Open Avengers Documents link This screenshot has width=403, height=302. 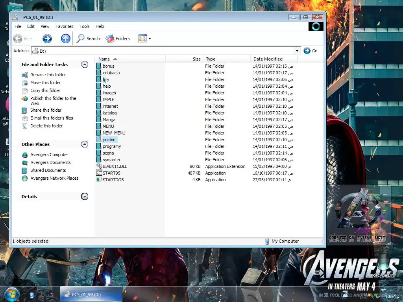(x=50, y=162)
